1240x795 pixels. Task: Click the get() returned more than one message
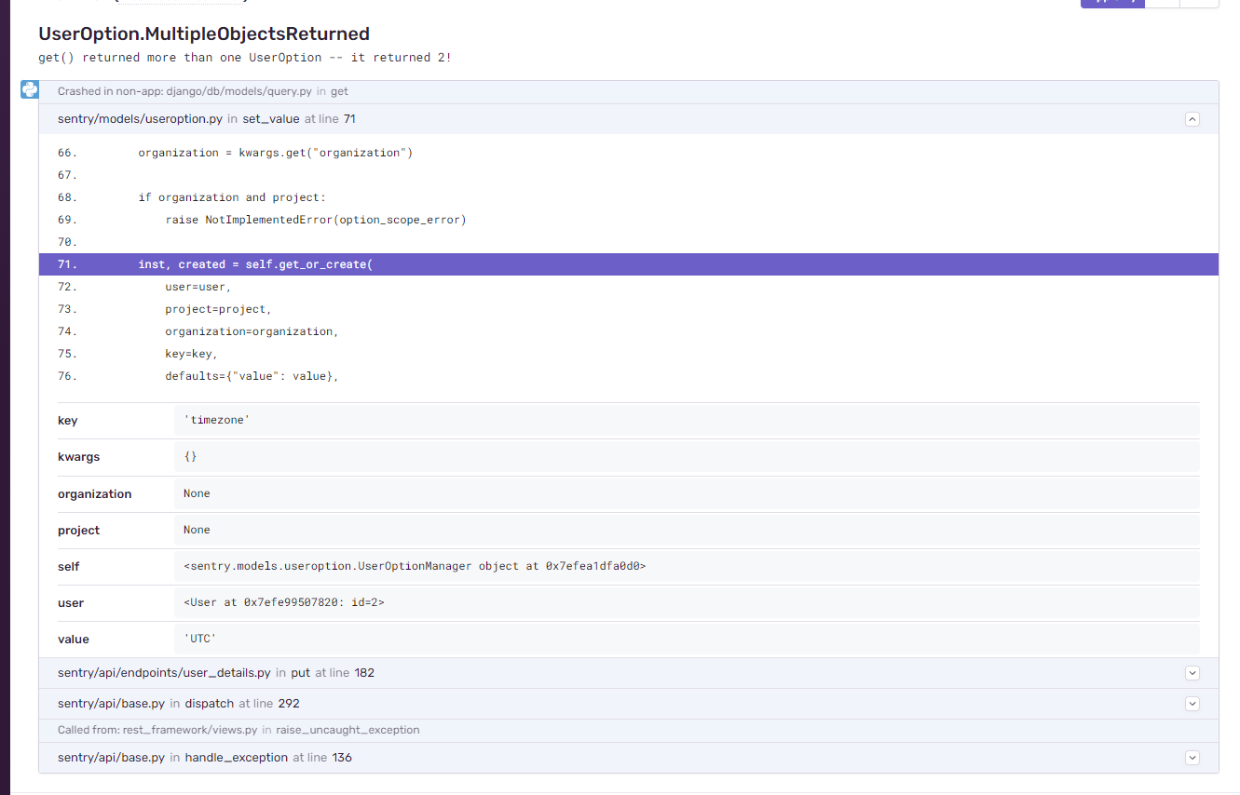244,57
